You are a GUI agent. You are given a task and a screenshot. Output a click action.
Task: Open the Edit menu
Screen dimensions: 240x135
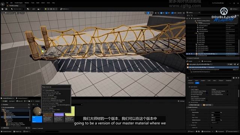11,3
